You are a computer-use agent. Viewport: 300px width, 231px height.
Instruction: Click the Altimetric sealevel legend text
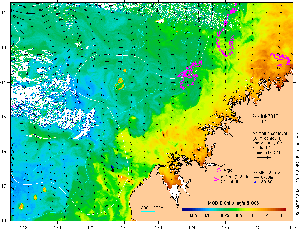[x=269, y=134]
